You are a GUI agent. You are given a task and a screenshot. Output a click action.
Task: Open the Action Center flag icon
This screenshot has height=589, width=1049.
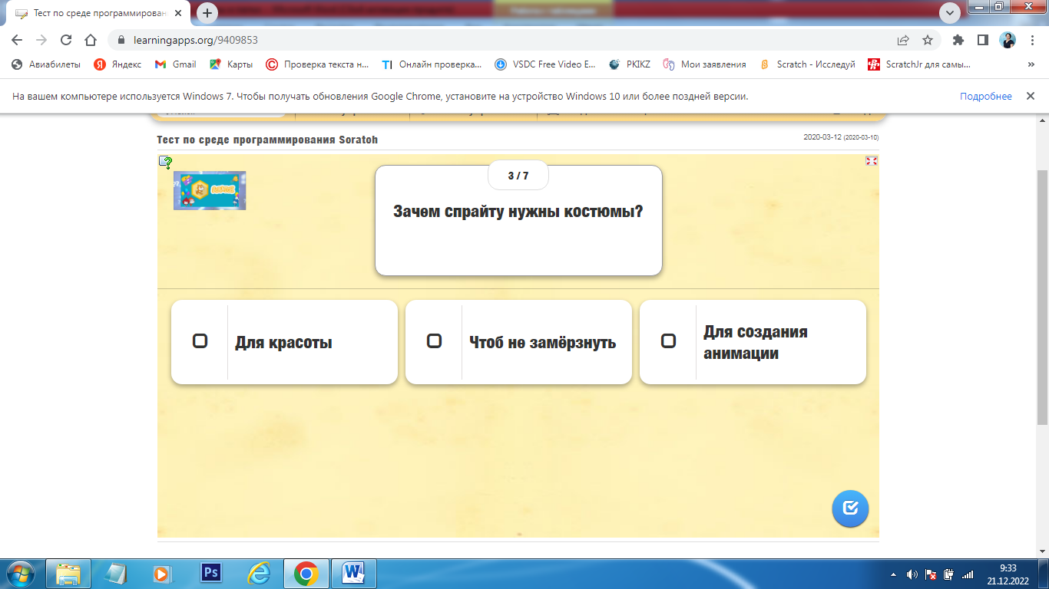pyautogui.click(x=931, y=574)
